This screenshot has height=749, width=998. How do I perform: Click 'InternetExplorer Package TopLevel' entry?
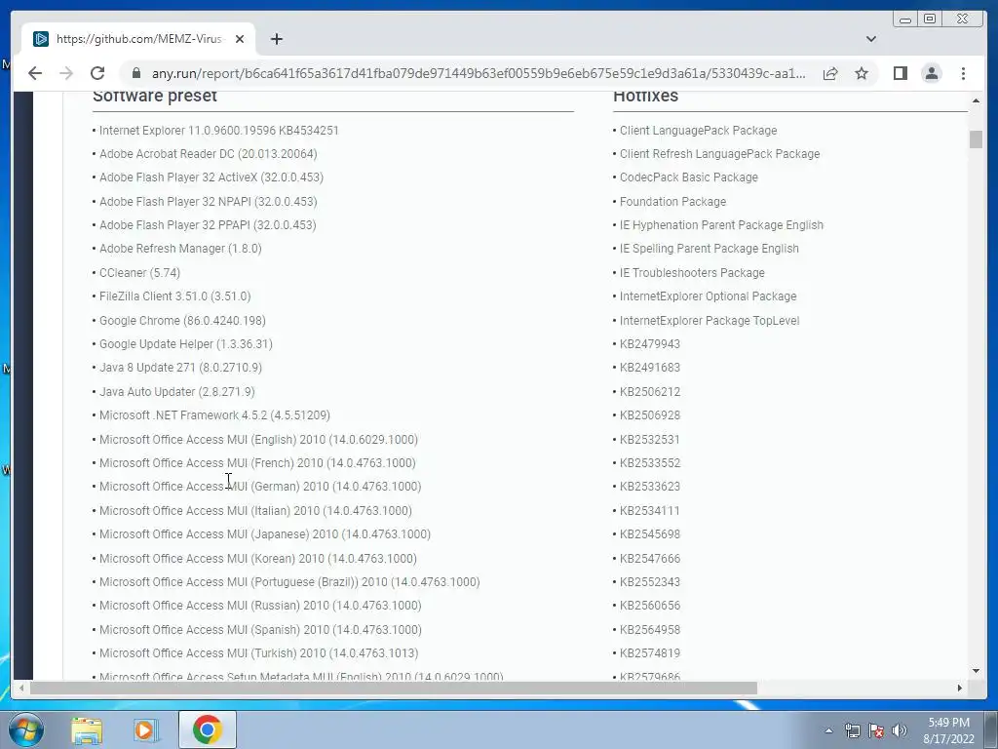(x=710, y=321)
